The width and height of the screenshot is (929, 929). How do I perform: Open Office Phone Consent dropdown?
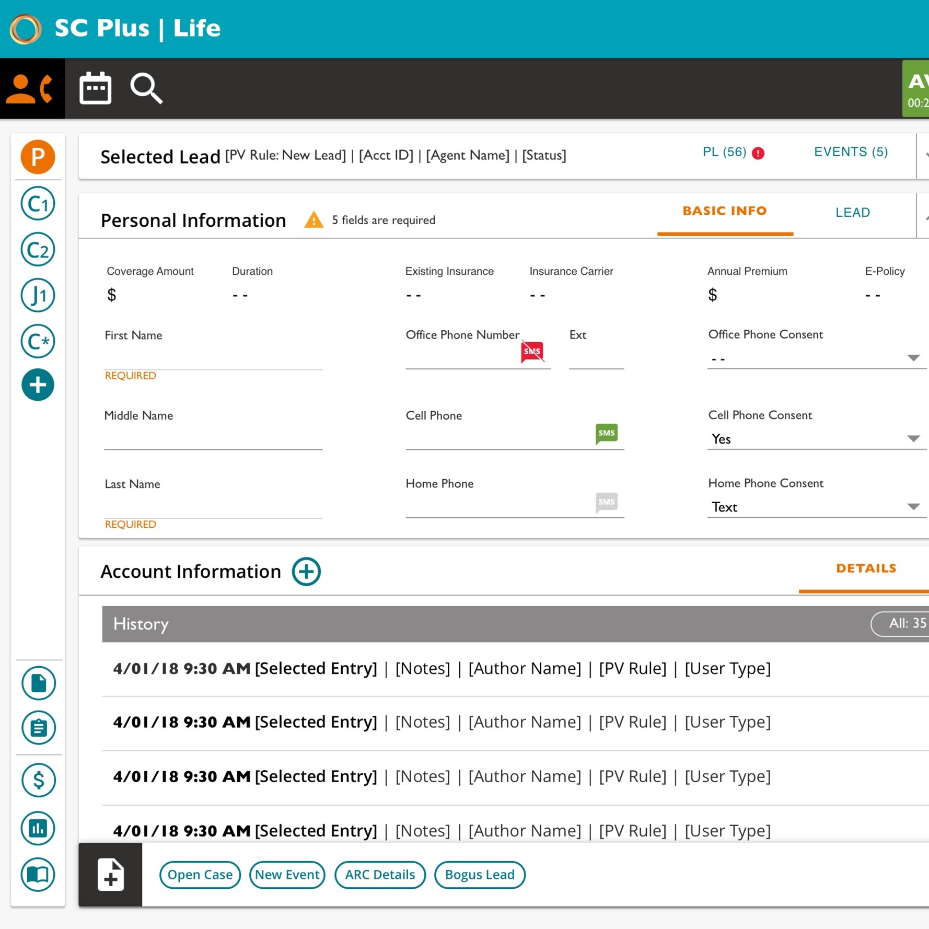tap(817, 358)
